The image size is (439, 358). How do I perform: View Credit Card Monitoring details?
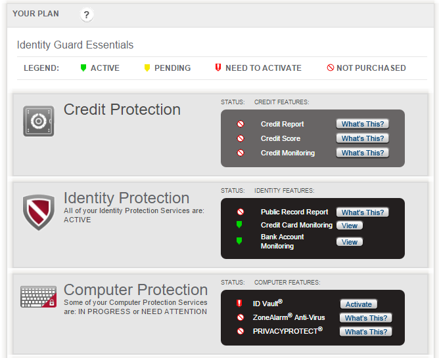[350, 226]
